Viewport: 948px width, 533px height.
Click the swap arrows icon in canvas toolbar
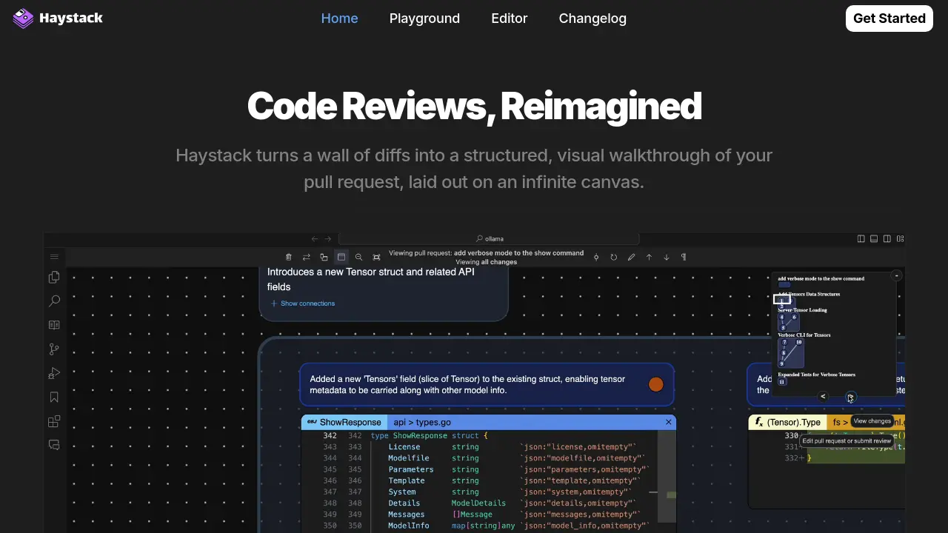tap(306, 257)
